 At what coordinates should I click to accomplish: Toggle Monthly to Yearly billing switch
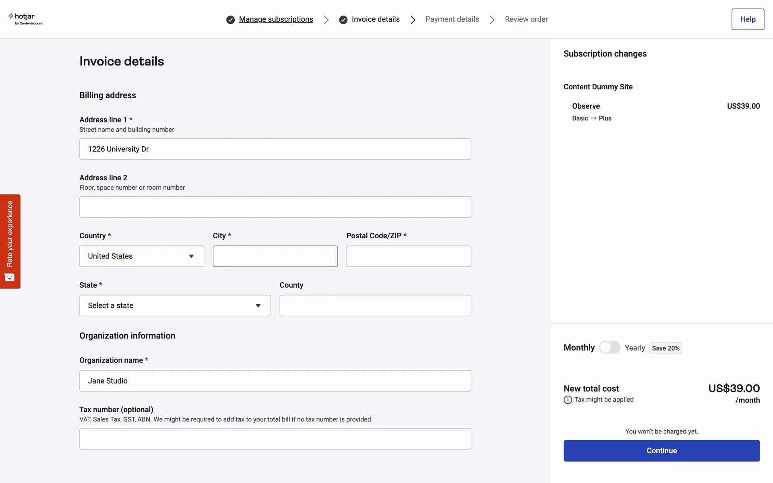pos(610,347)
